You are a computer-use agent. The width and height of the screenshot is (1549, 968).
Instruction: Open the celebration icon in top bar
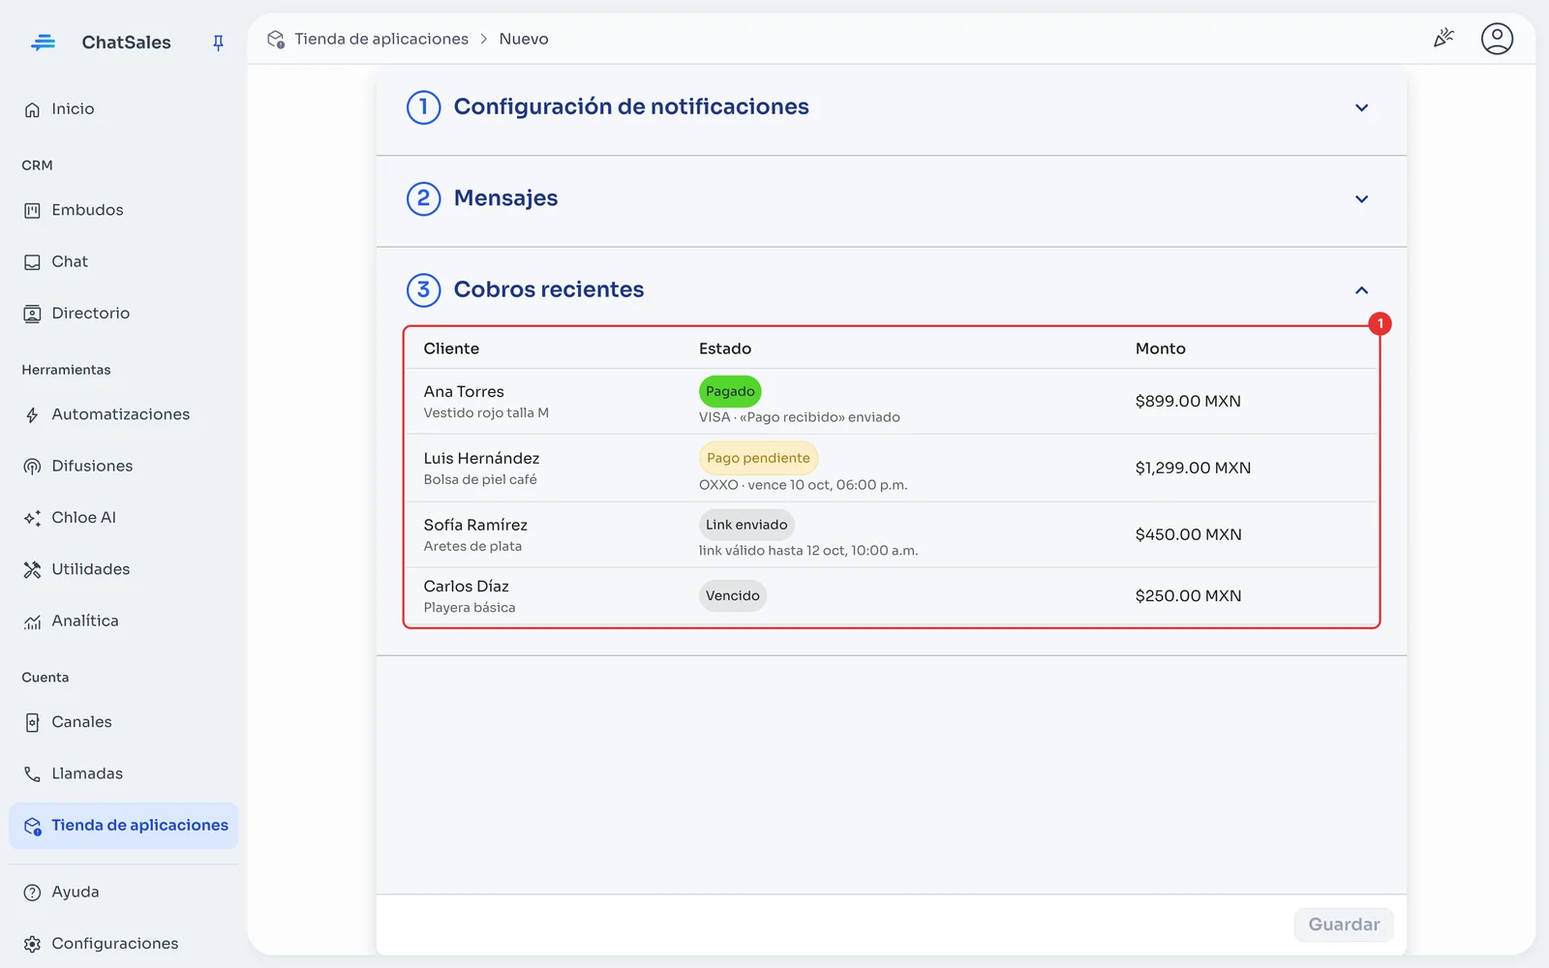click(x=1443, y=38)
